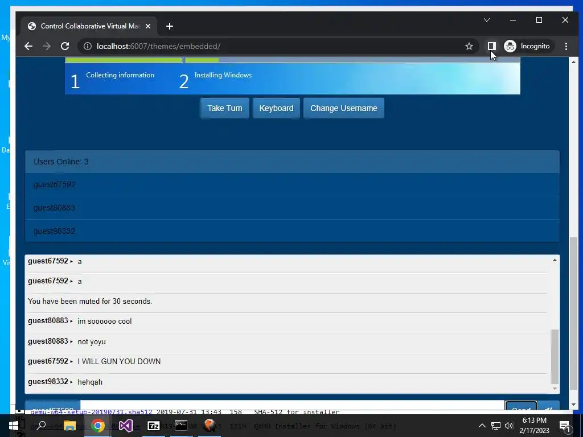Screen dimensions: 583x437
Task: Open 7-Zip from the taskbar
Action: 154,426
